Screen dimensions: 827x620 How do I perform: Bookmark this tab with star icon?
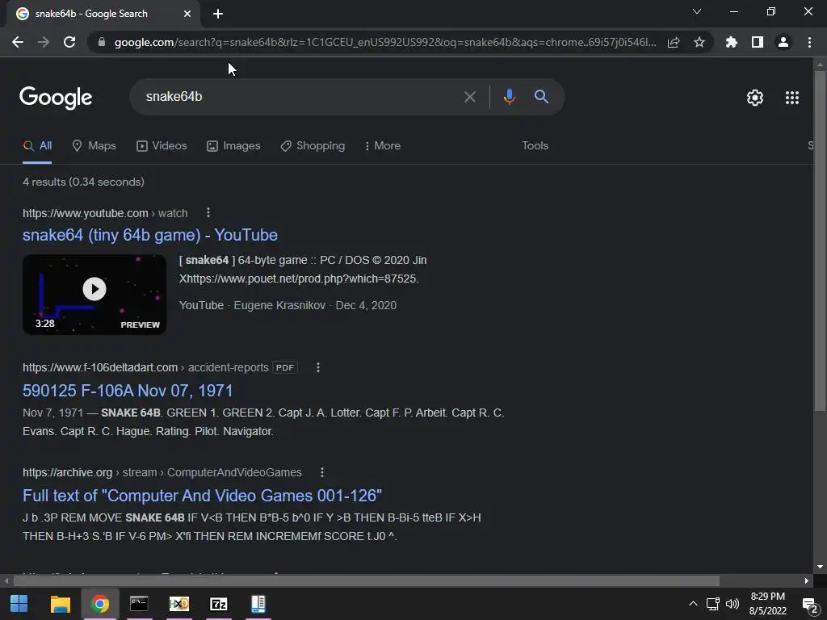pyautogui.click(x=699, y=42)
